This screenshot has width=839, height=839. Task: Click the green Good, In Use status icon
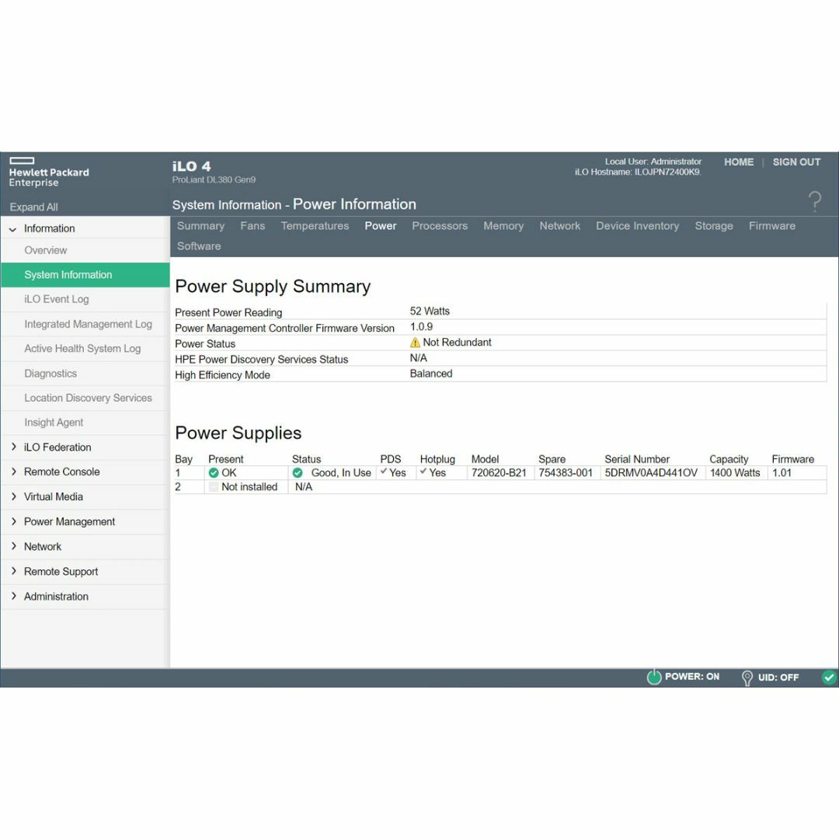coord(298,473)
